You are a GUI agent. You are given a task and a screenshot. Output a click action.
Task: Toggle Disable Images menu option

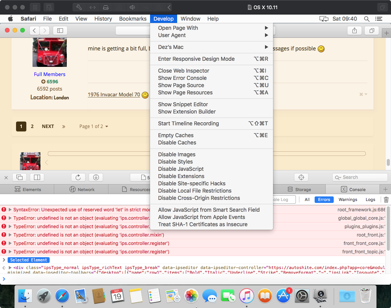pos(212,154)
